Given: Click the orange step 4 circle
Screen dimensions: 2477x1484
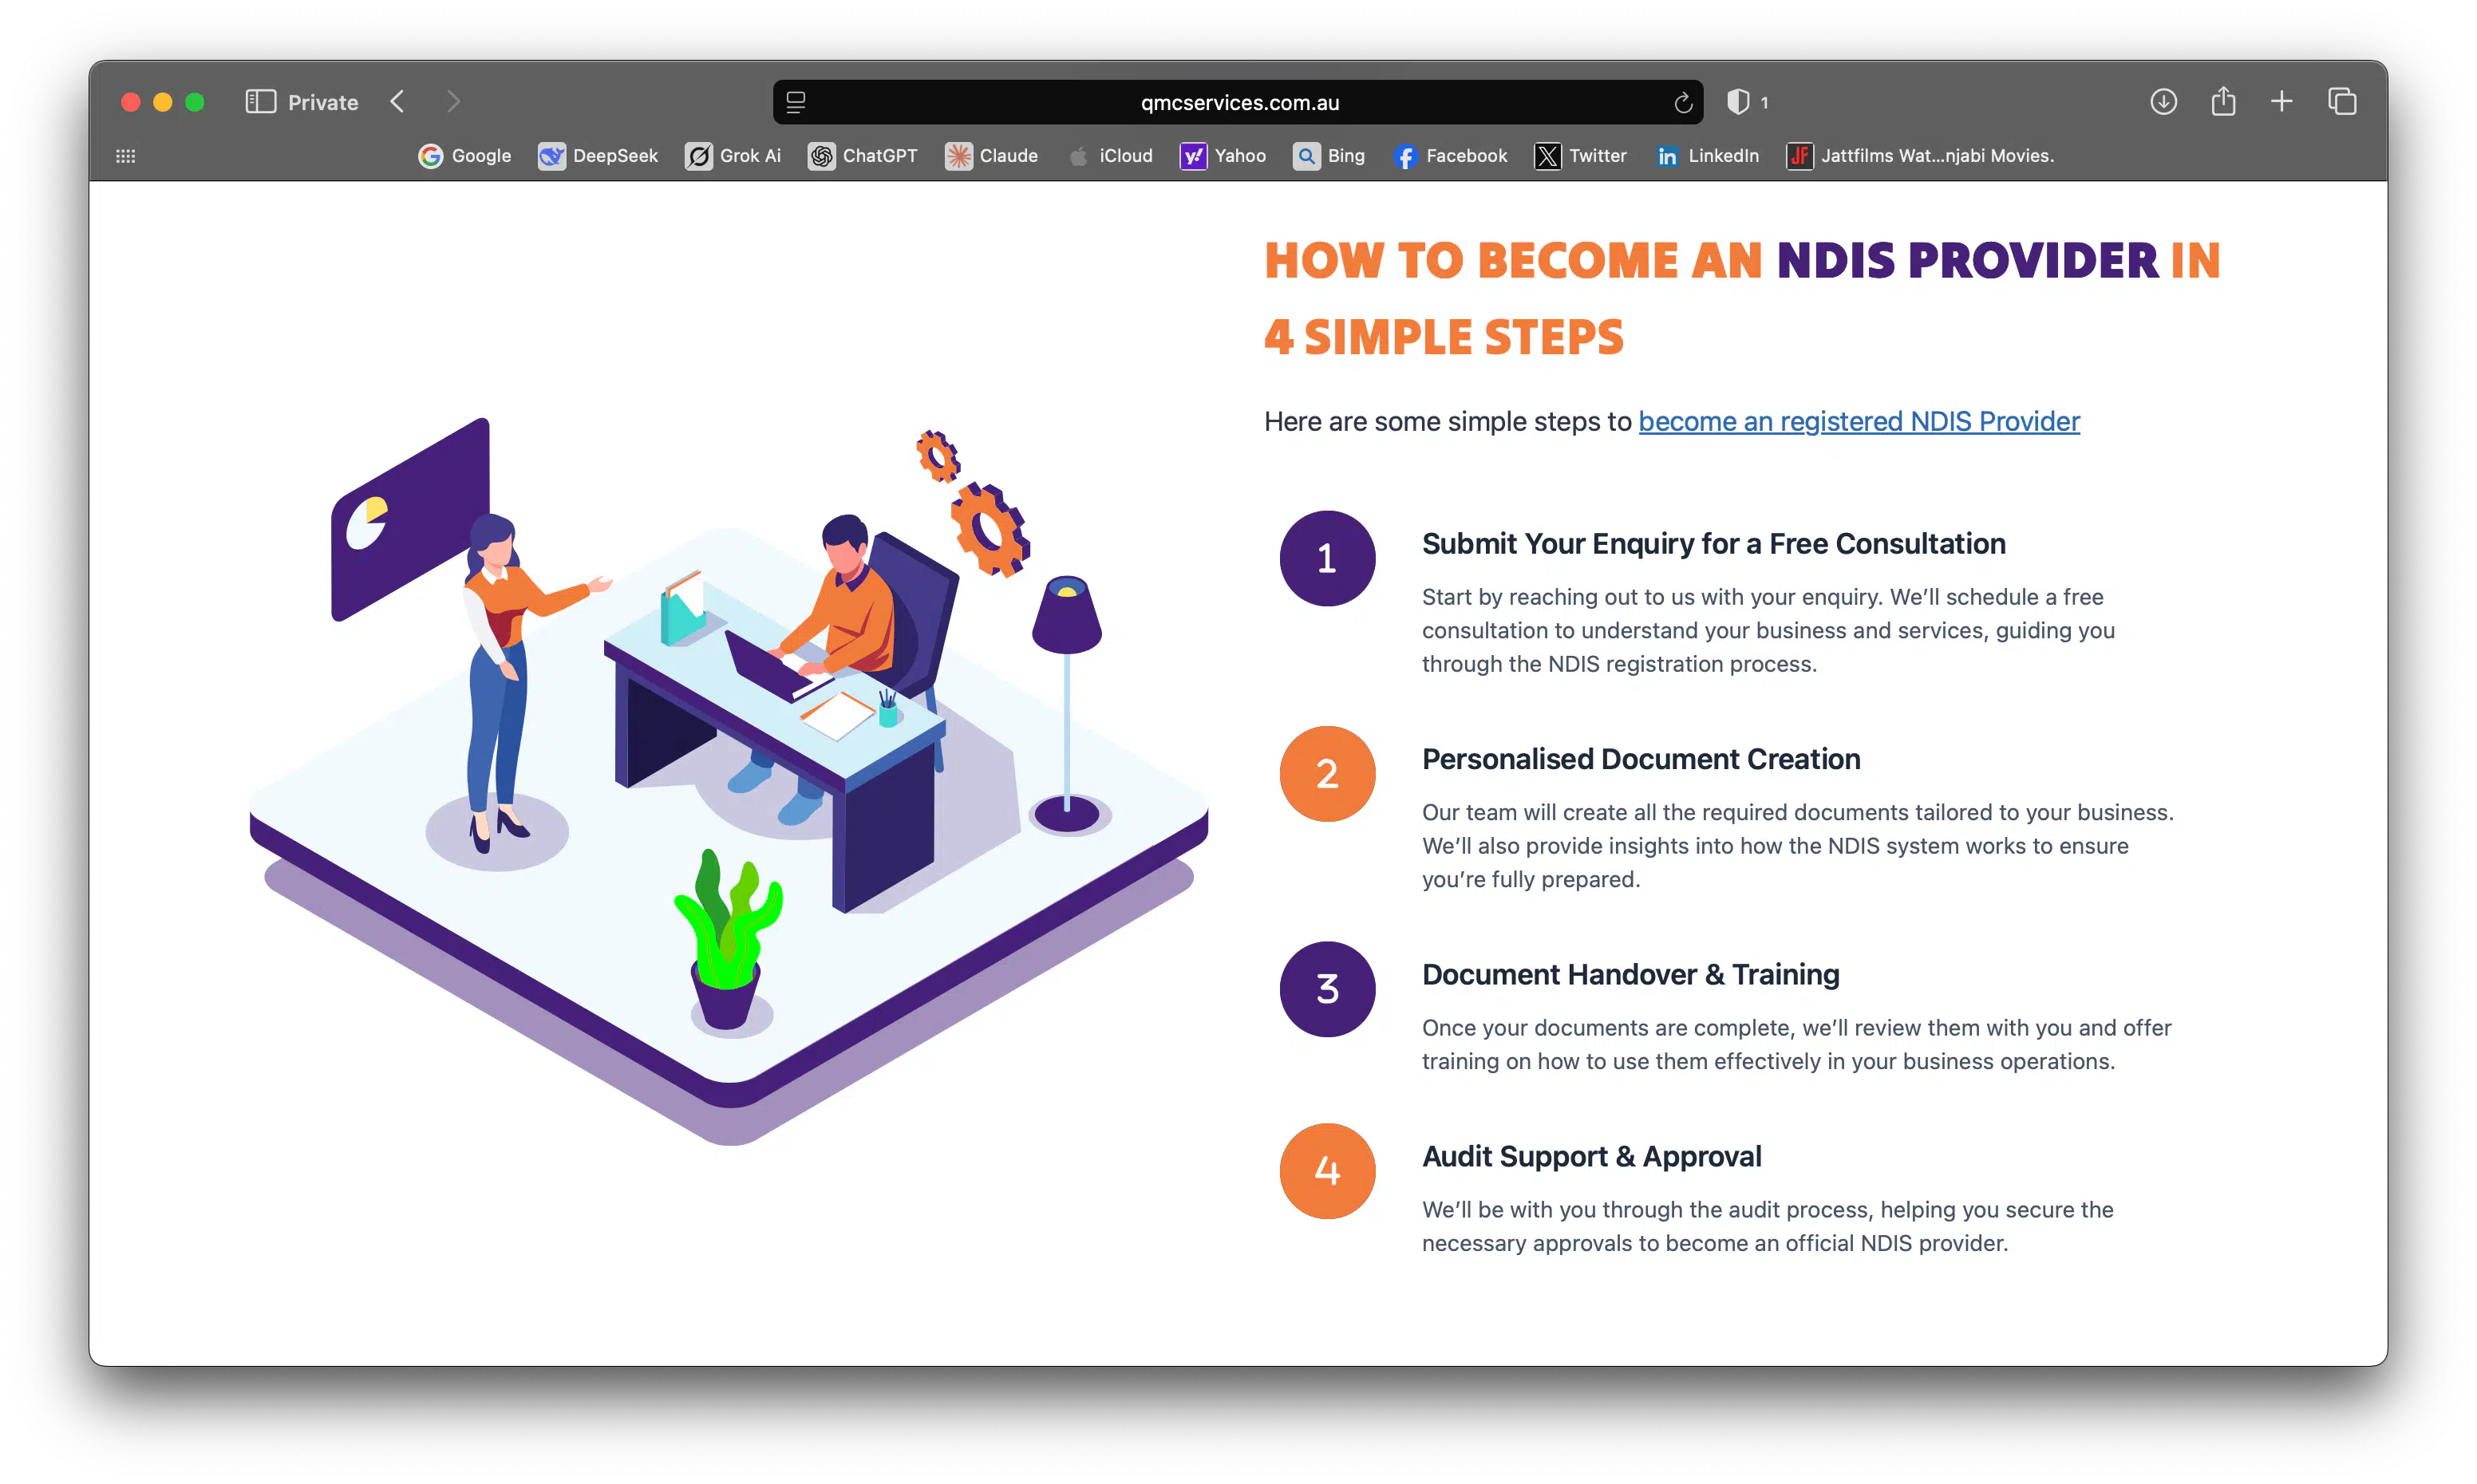Looking at the screenshot, I should coord(1327,1171).
